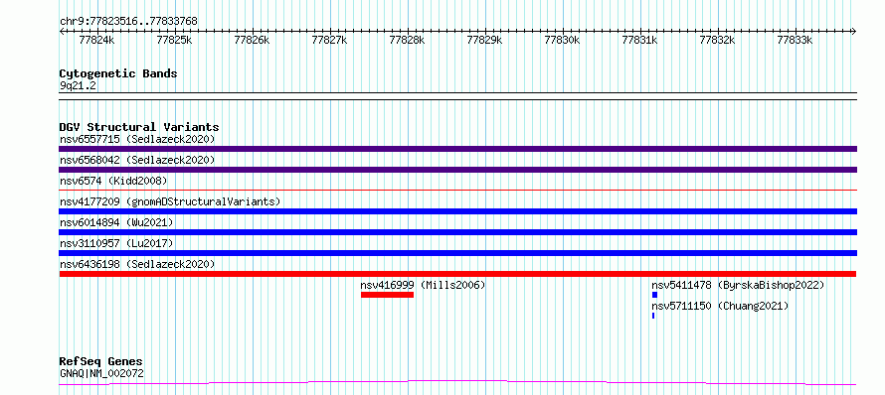
Task: Click the chr9:77823516..77833768 coordinates text
Action: point(128,22)
